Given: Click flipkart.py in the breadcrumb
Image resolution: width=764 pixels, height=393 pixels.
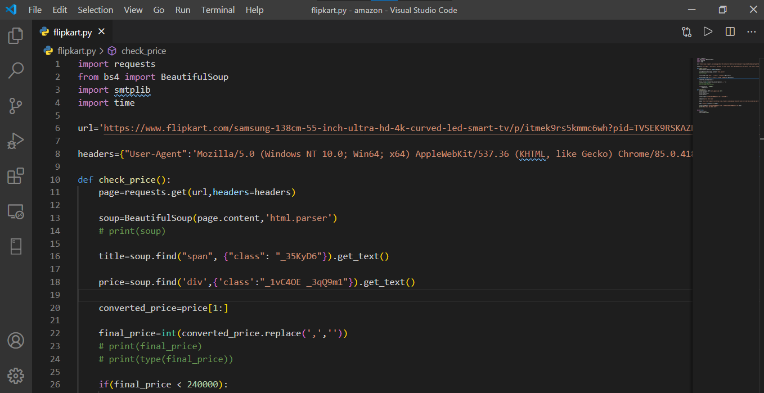Looking at the screenshot, I should [77, 51].
